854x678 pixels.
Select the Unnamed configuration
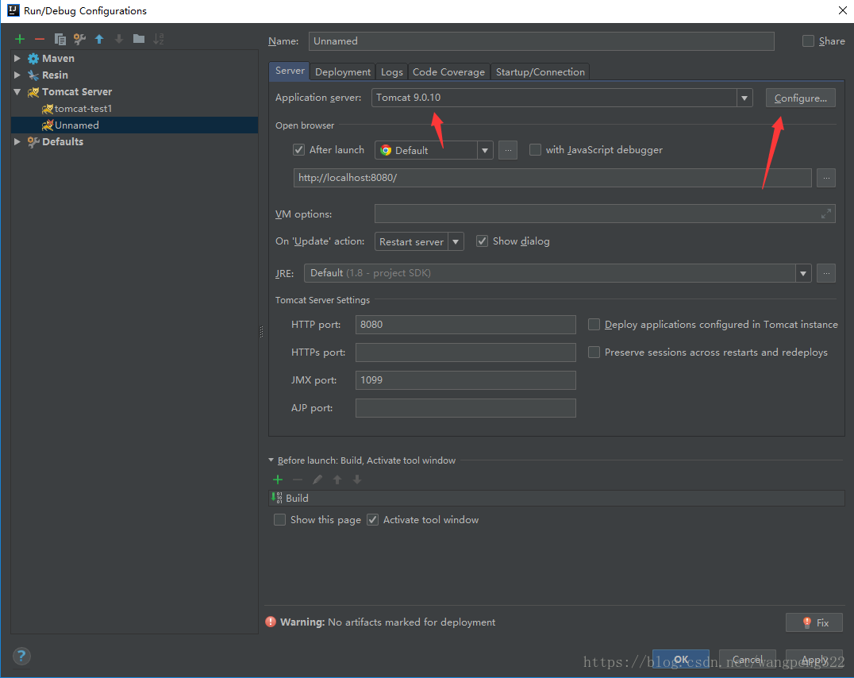point(134,125)
